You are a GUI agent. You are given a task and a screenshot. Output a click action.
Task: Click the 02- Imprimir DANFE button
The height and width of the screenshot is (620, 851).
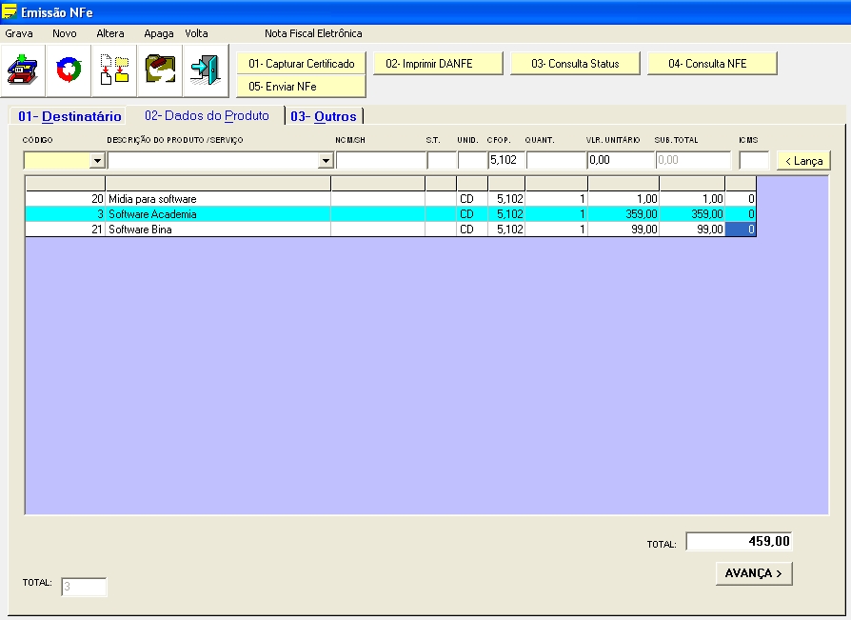[438, 64]
